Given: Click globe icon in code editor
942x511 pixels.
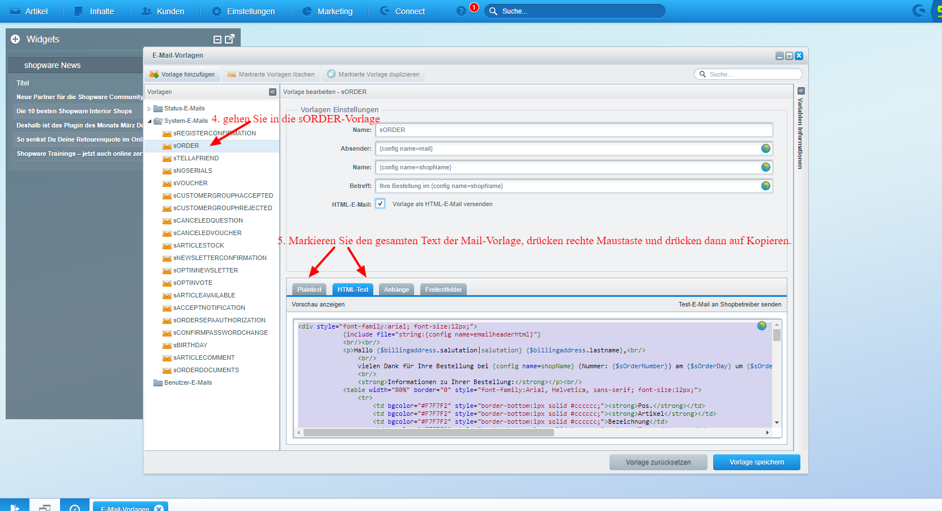Looking at the screenshot, I should (x=762, y=326).
